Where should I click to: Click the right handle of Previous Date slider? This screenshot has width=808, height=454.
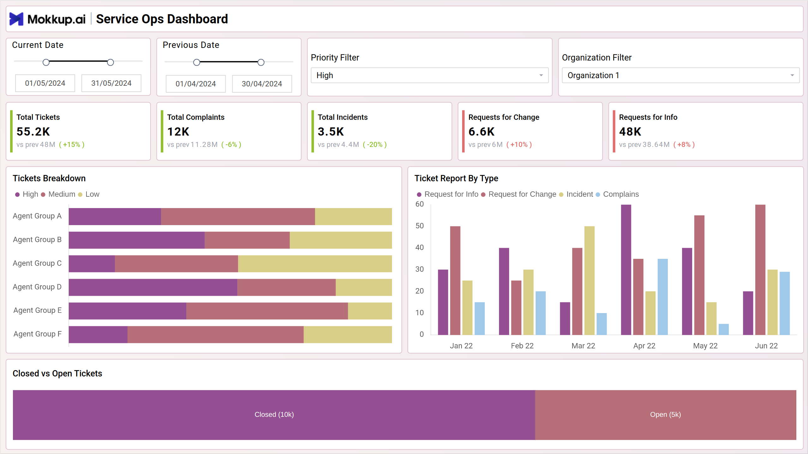(x=261, y=62)
